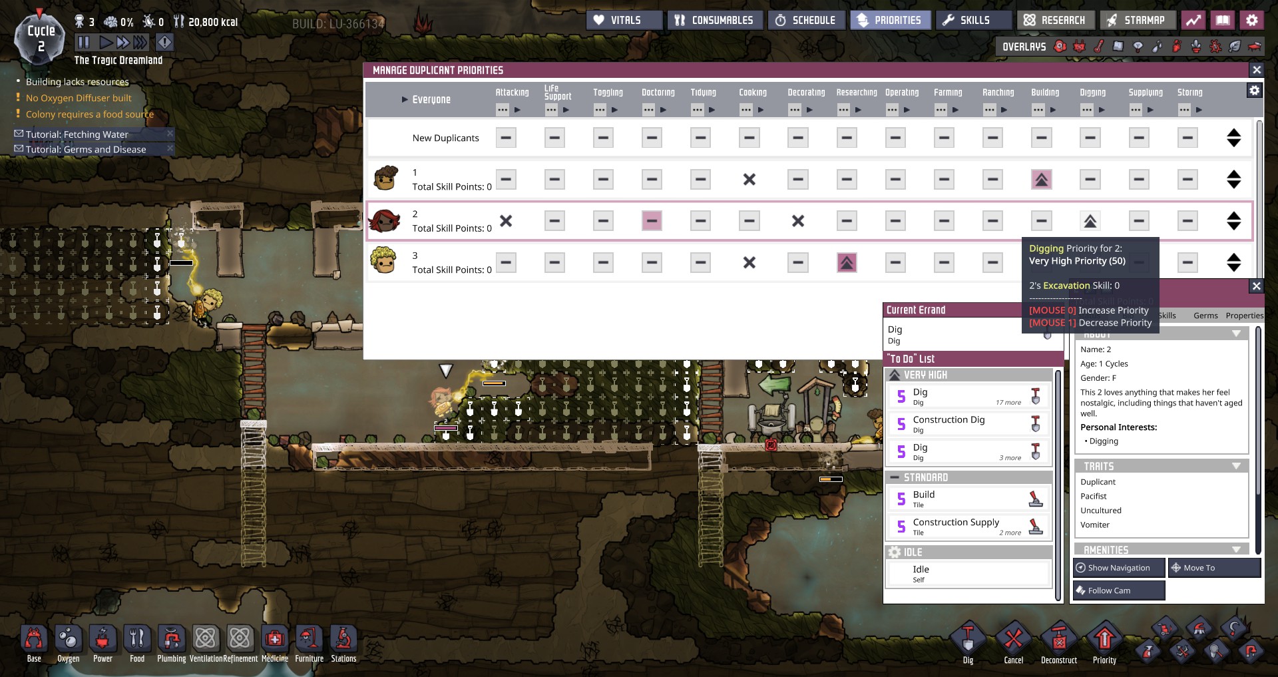Viewport: 1278px width, 677px height.
Task: Expand the Everyone row arrow
Action: tap(404, 100)
